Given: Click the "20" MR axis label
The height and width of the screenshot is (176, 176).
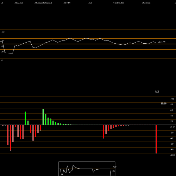Looking at the screenshot, I should click(171, 121).
